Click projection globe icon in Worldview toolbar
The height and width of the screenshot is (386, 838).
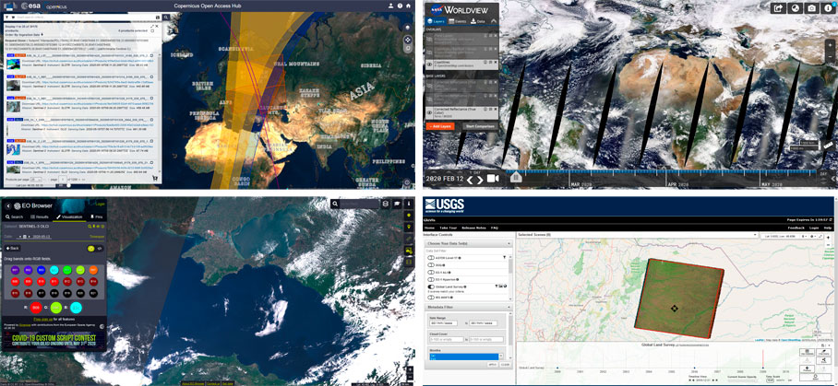tap(796, 8)
